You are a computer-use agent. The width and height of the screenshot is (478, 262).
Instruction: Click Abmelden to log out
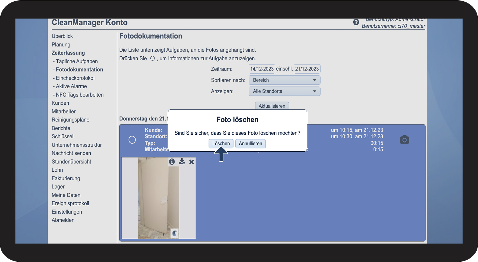point(63,220)
